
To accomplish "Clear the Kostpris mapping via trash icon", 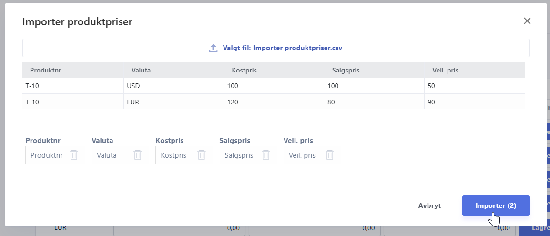I will click(x=202, y=155).
